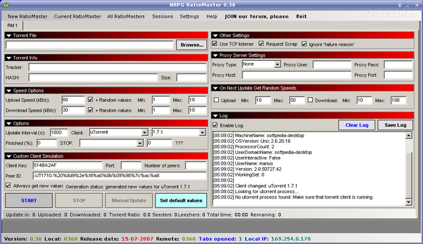
Task: Click the START button
Action: coord(29,200)
